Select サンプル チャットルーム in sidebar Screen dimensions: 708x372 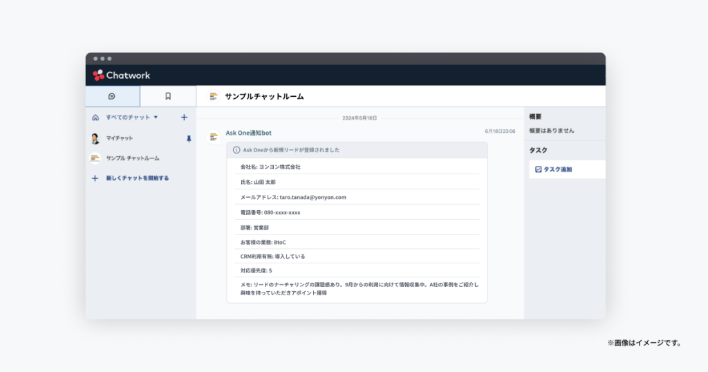(x=130, y=158)
